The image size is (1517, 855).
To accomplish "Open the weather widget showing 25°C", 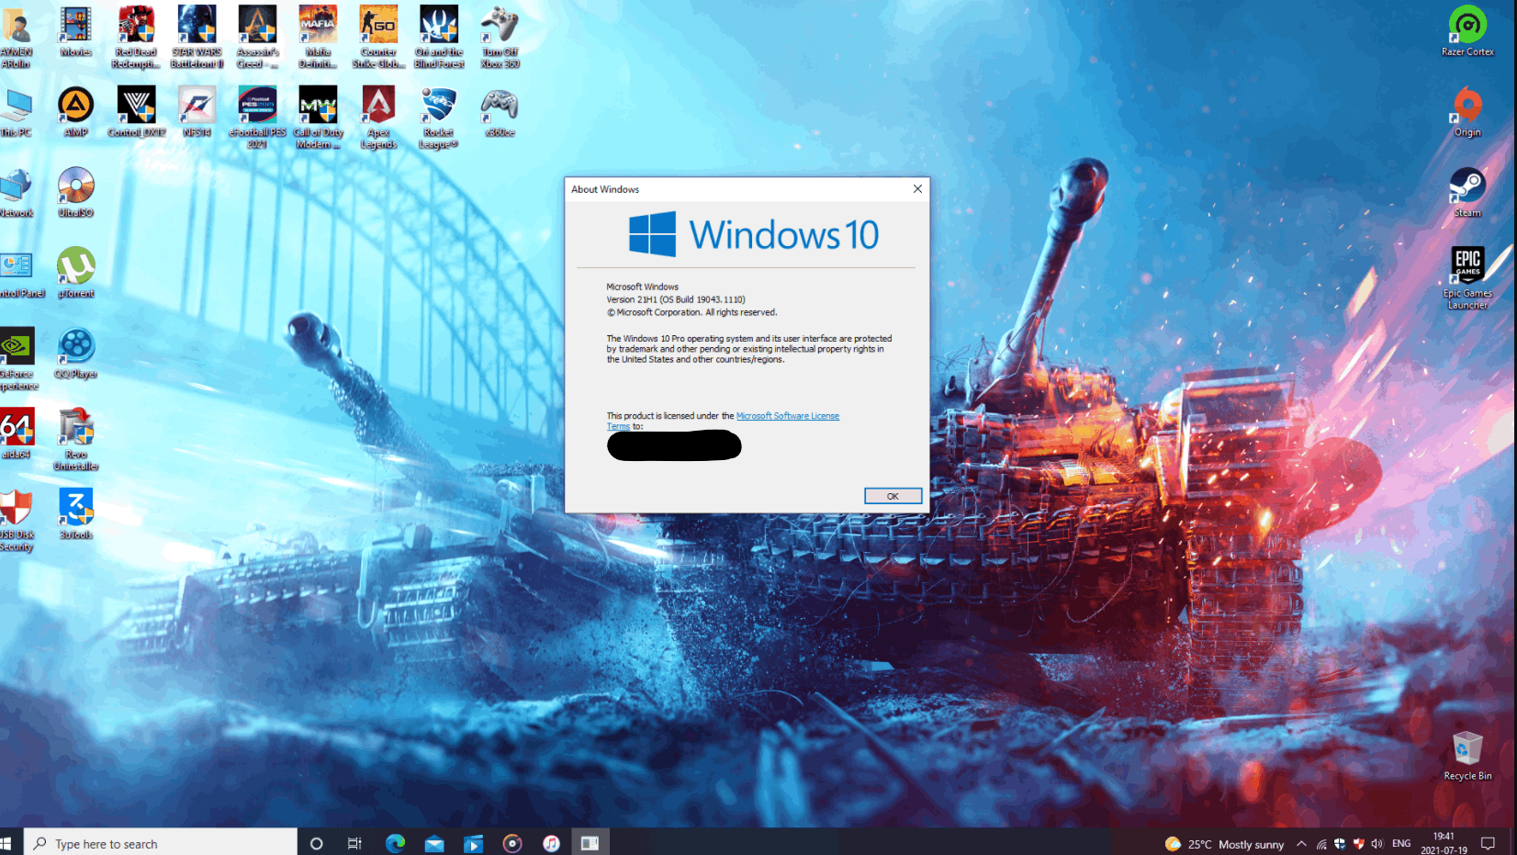I will [x=1224, y=844].
